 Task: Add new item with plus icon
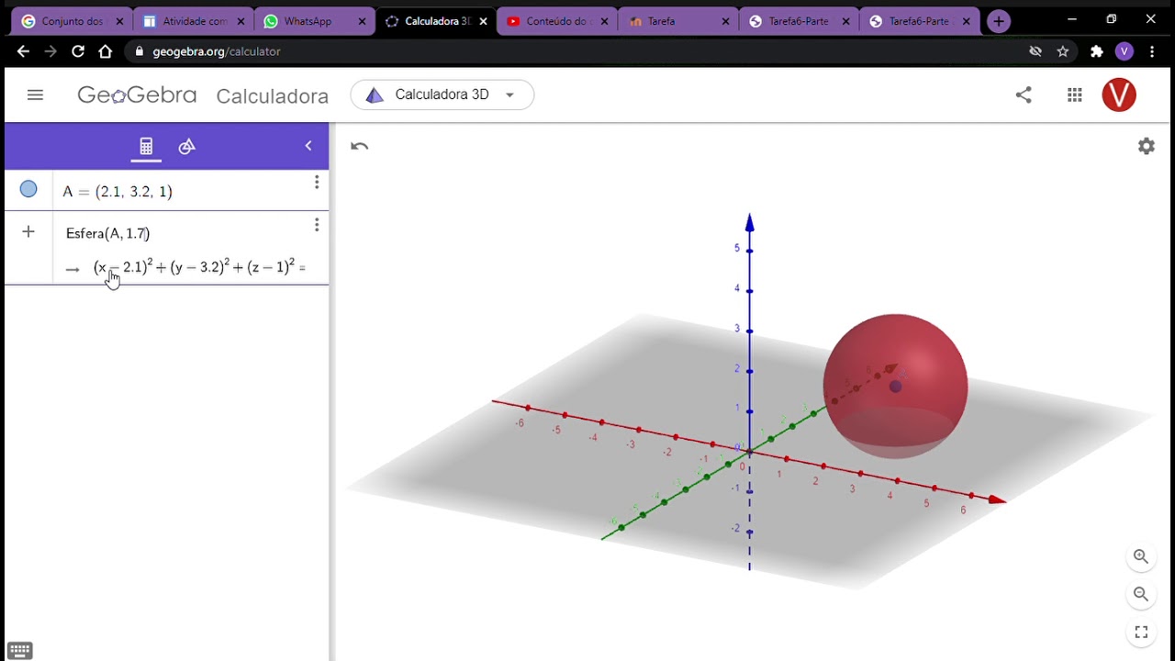click(x=28, y=232)
